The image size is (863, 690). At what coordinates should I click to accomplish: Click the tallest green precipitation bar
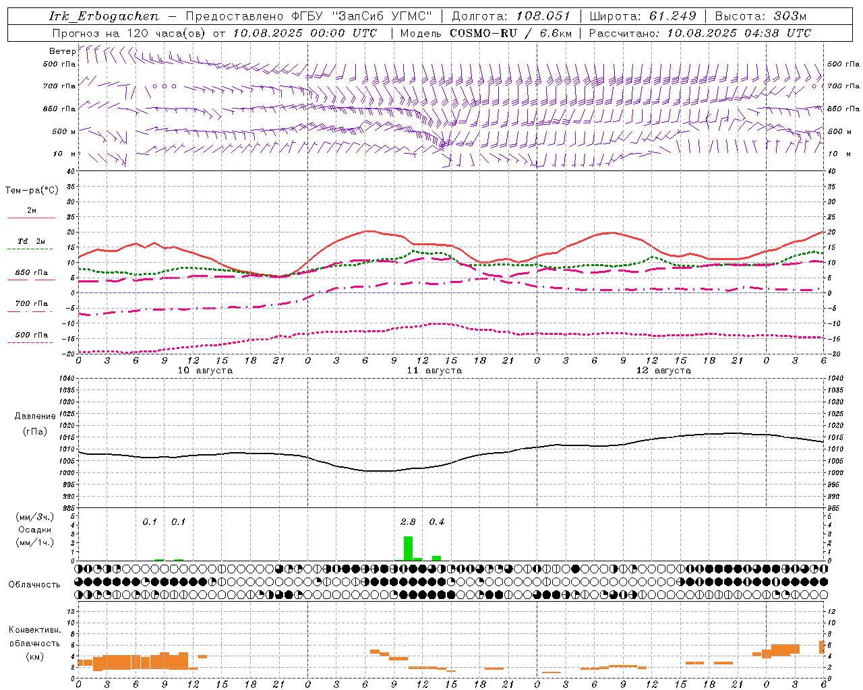click(x=408, y=548)
